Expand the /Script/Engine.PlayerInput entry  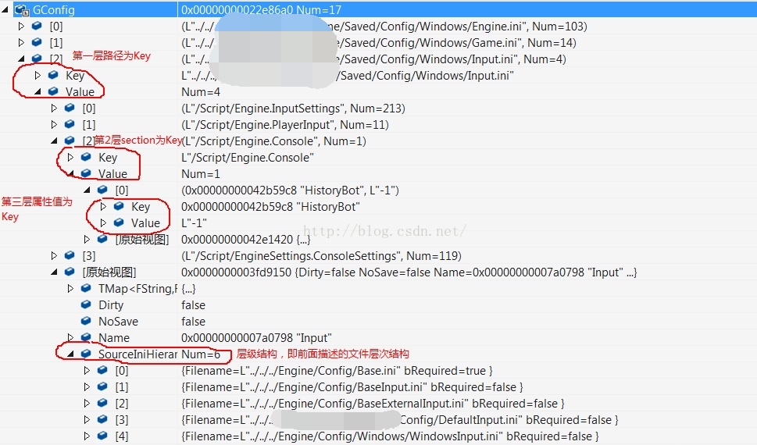(54, 124)
